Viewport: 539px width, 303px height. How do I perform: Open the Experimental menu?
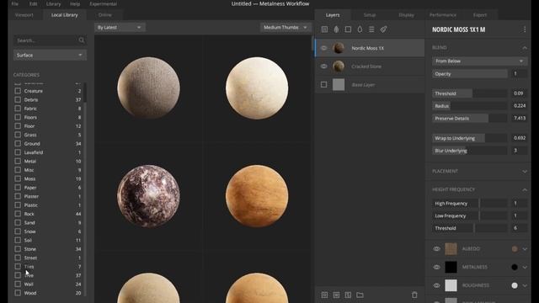[x=103, y=3]
